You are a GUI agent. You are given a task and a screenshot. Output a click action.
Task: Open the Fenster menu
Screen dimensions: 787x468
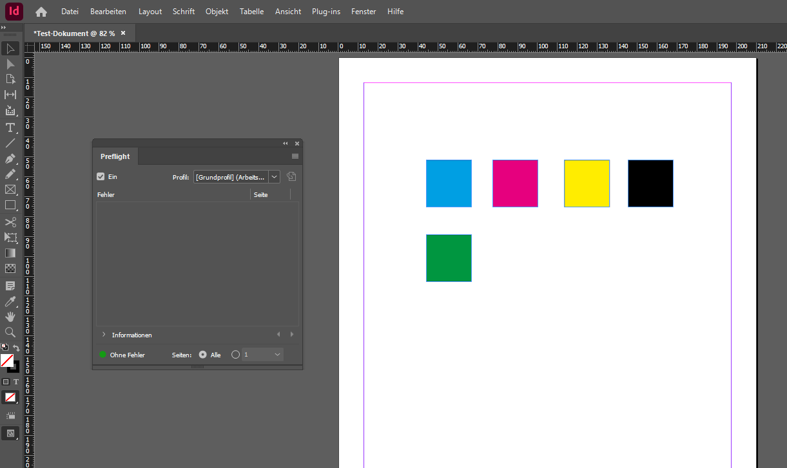pos(364,12)
